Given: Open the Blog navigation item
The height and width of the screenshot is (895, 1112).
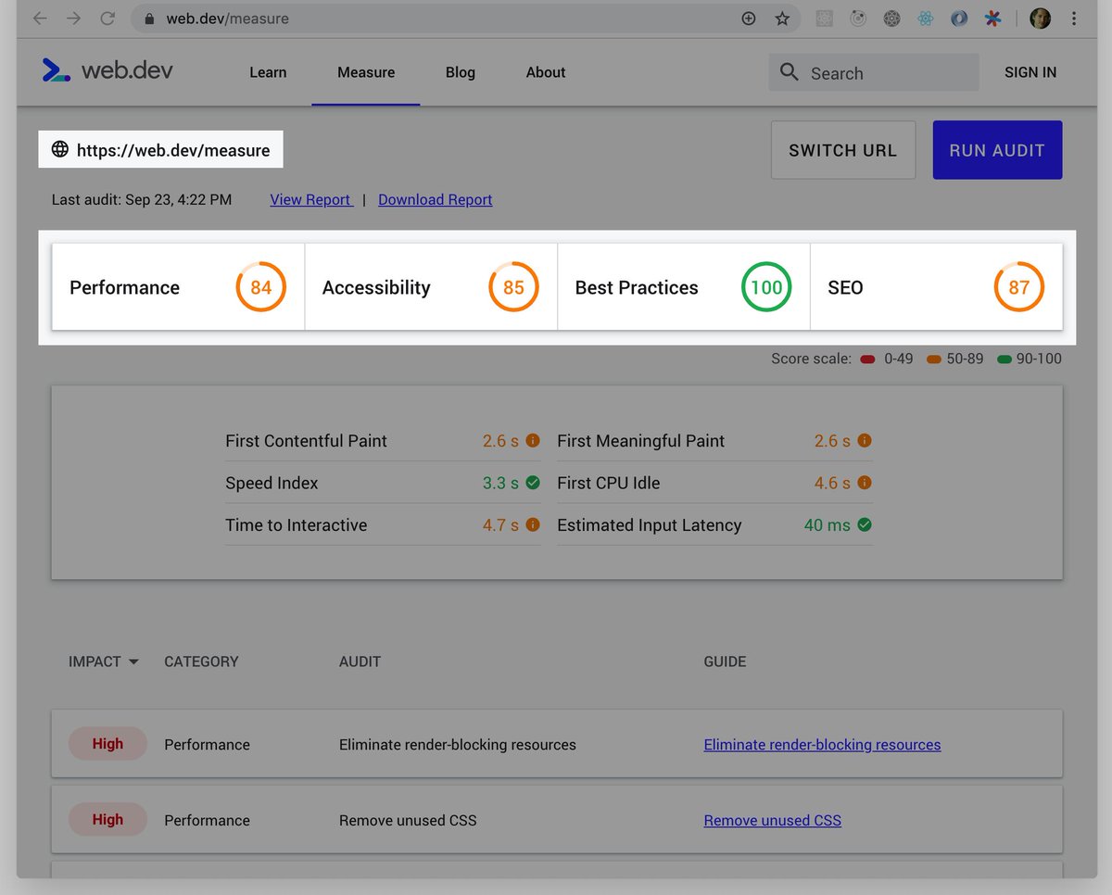Looking at the screenshot, I should pos(461,72).
